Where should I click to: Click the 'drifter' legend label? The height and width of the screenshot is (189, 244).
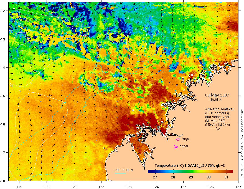[x=184, y=146]
